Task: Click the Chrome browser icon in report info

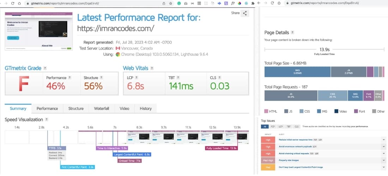Action: (x=118, y=54)
